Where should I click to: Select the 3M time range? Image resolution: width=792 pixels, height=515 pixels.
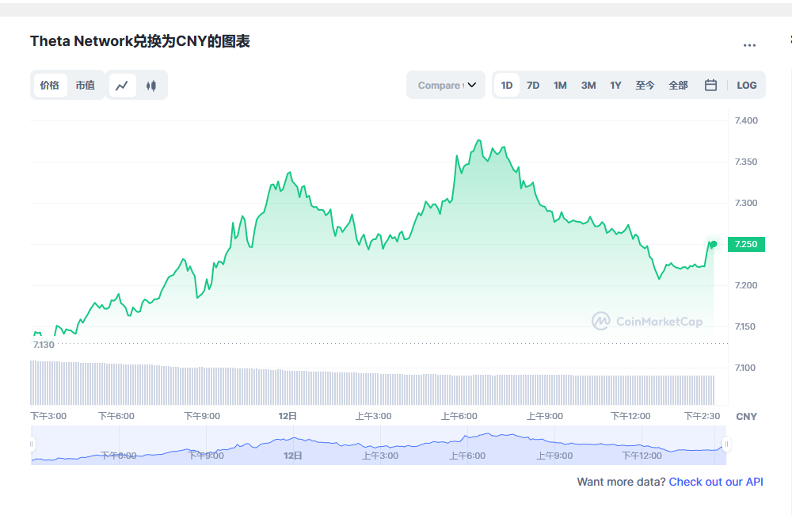click(588, 86)
